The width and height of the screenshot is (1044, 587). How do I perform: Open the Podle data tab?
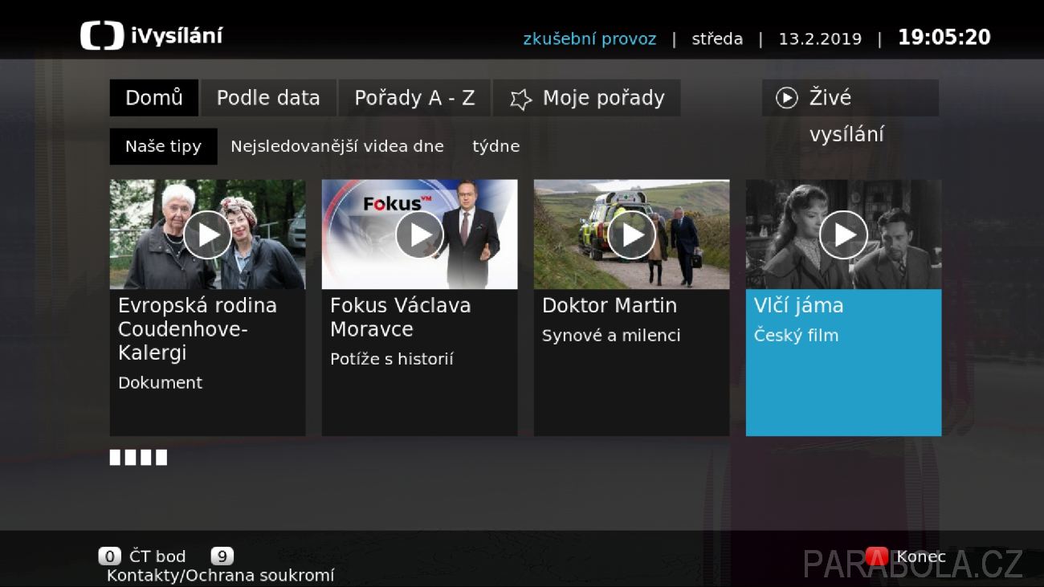(268, 98)
